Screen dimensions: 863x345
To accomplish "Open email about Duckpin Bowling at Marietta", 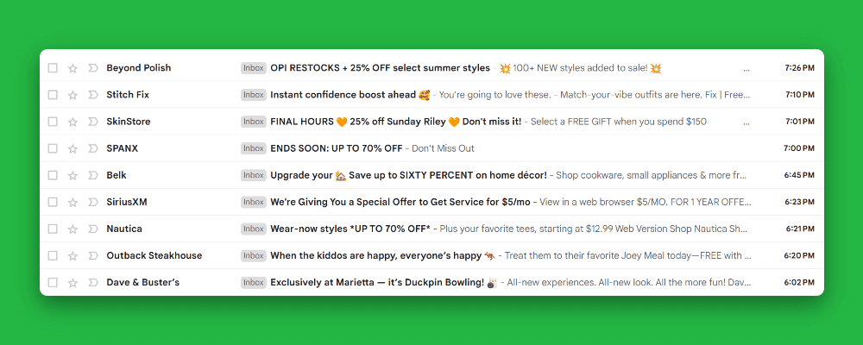I will (377, 282).
